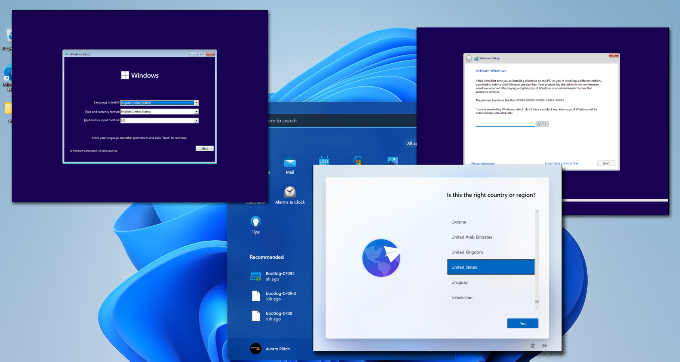Expand Keyboard or input method dropdown

196,121
